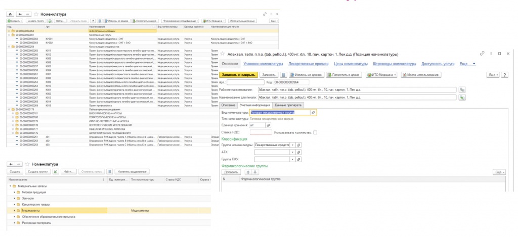Go forward in the top Номенклатура window
Screen dimensions: 518x237
tap(28, 14)
